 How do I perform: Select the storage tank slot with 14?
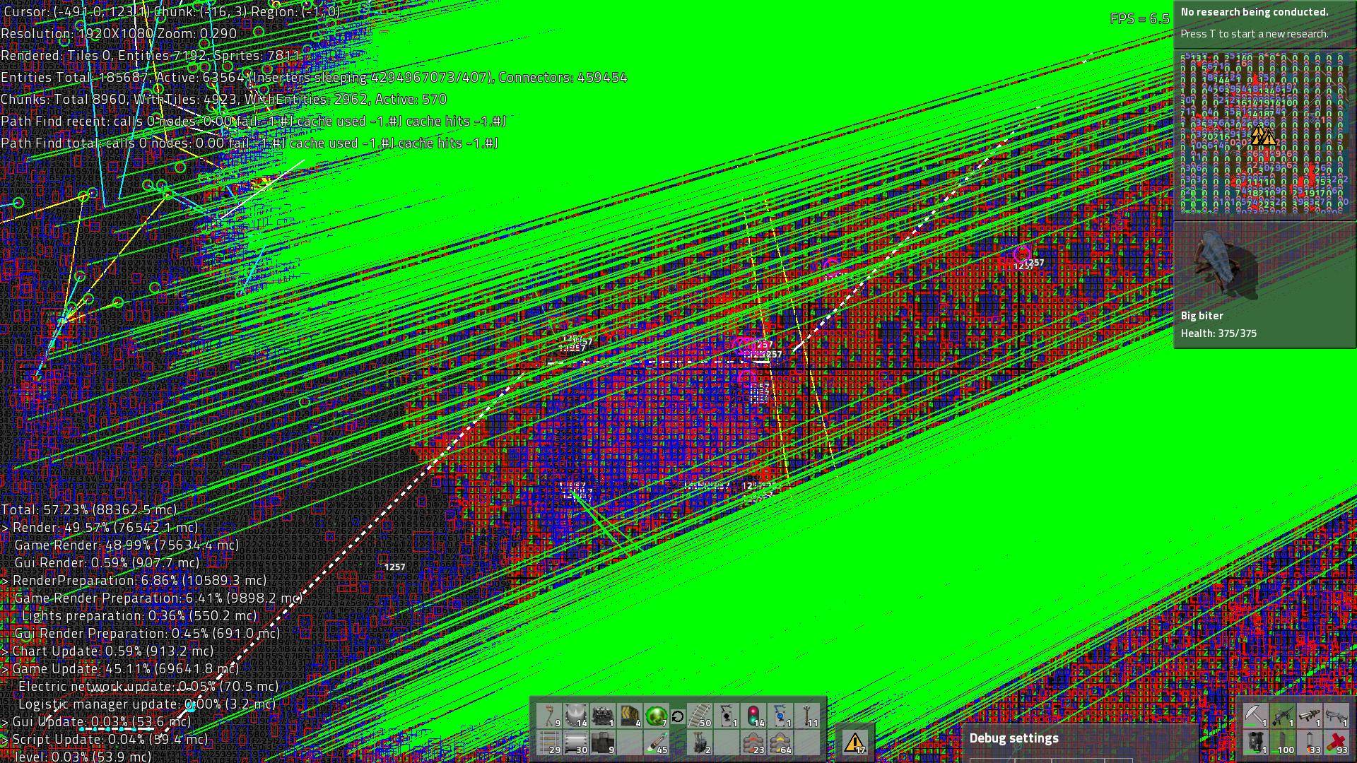tap(576, 716)
